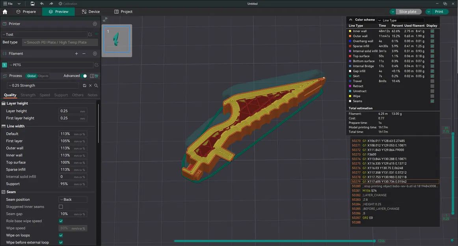Toggle Wipe before external loop checkbox
458x246 pixels.
[61, 242]
